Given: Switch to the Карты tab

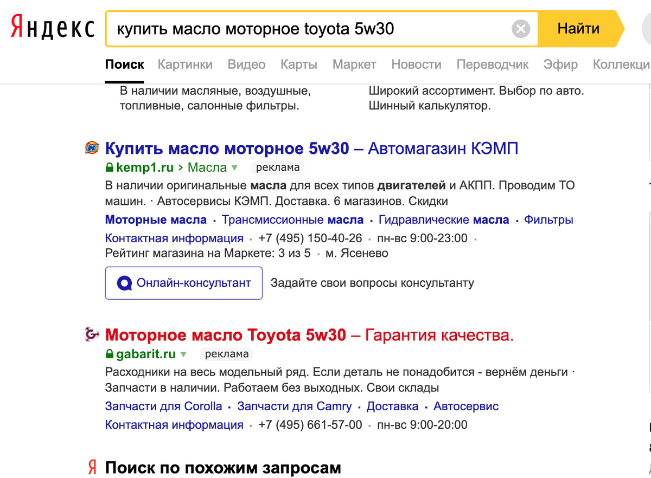Looking at the screenshot, I should [x=299, y=64].
